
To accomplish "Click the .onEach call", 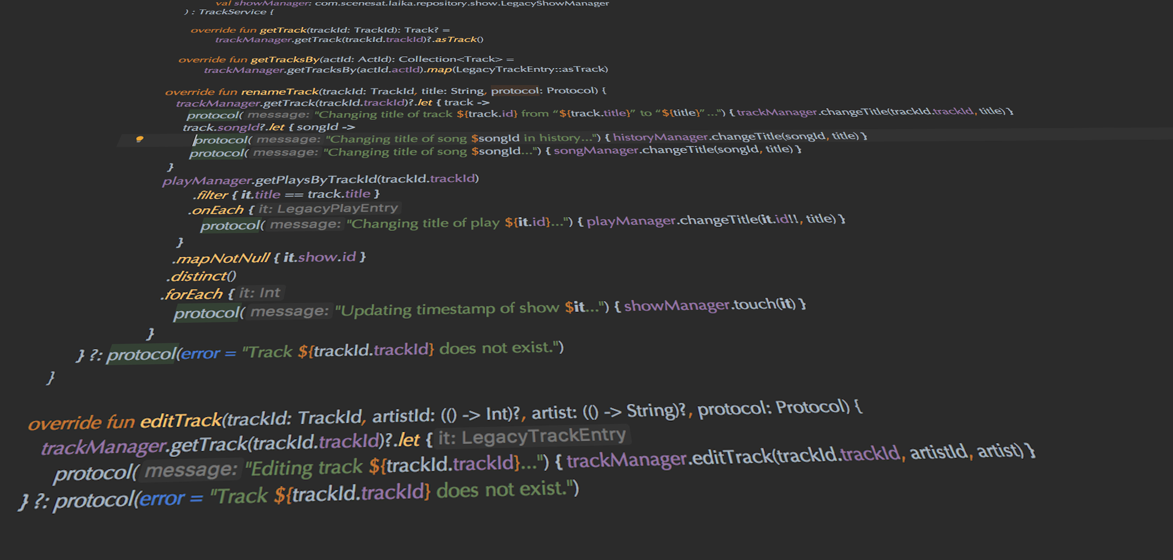I will click(215, 210).
